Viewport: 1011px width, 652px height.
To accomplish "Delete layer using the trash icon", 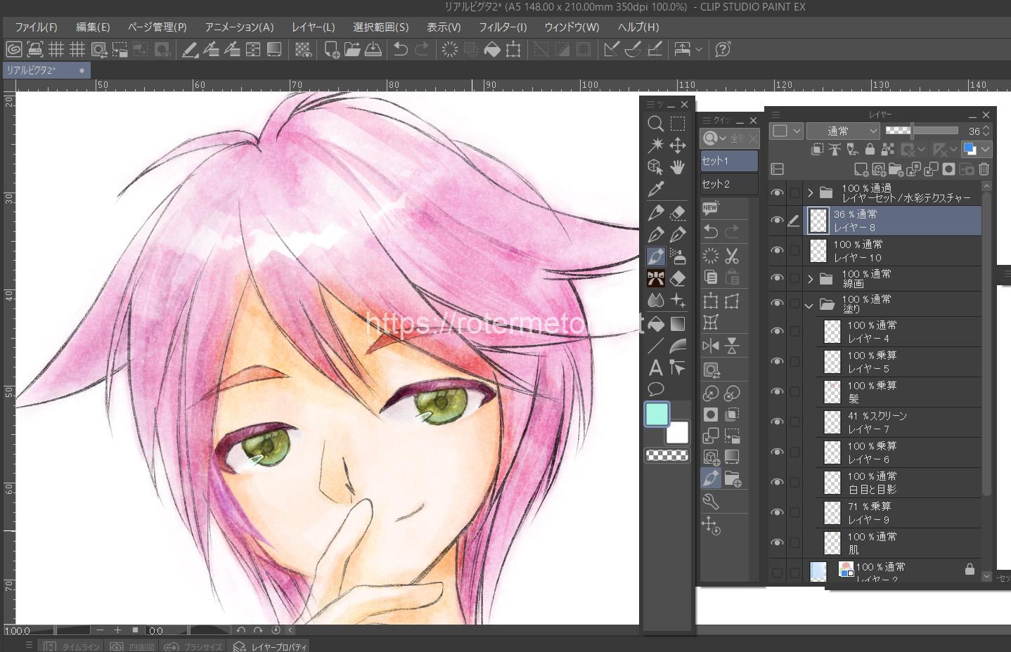I will click(x=984, y=169).
